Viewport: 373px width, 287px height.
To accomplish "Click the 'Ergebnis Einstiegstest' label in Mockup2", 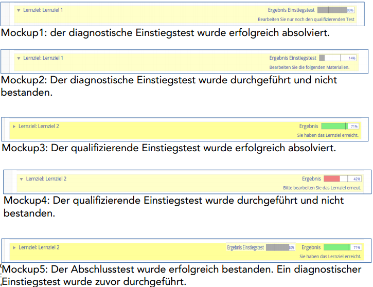I will [x=292, y=58].
